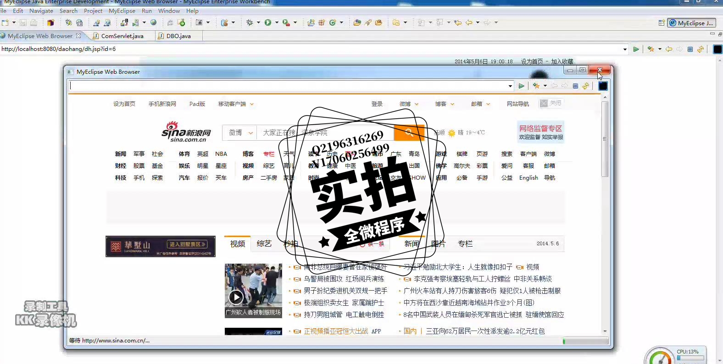The image size is (723, 364).
Task: Click the Refresh icon beside localhost URL bar
Action: pyautogui.click(x=701, y=49)
